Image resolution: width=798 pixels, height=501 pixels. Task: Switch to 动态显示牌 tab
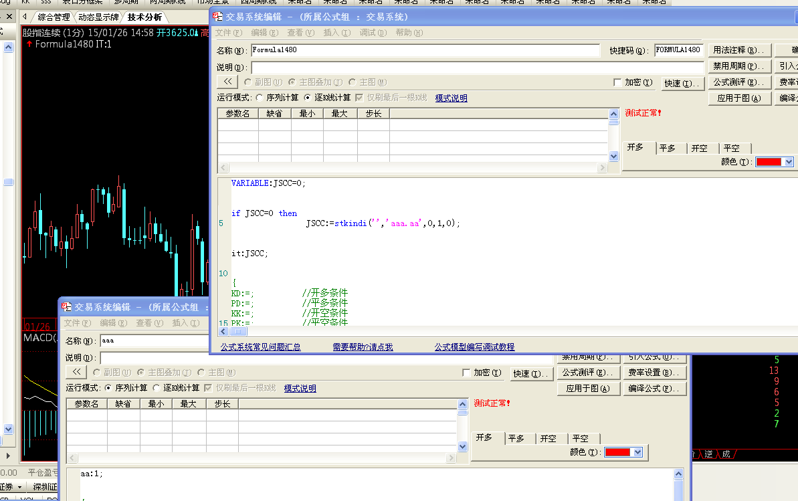point(98,17)
